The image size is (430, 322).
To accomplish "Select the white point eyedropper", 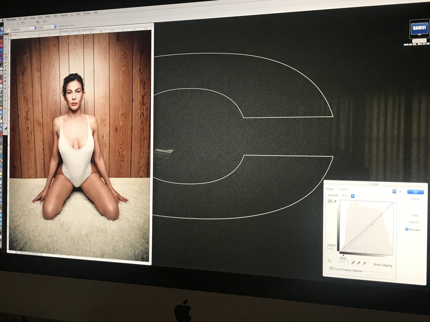I will tap(364, 263).
